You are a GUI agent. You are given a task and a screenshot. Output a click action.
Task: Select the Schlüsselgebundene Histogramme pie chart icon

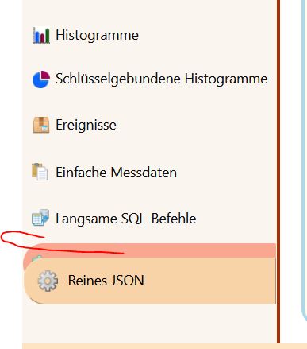point(41,79)
